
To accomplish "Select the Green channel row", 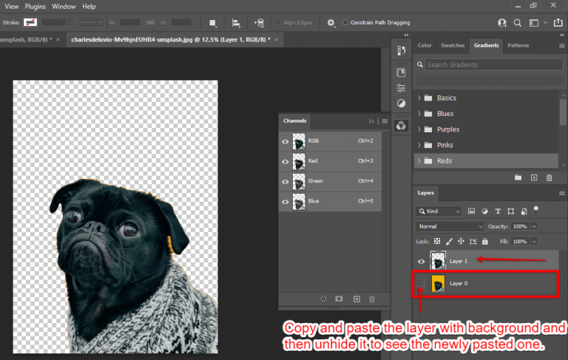I will (329, 181).
